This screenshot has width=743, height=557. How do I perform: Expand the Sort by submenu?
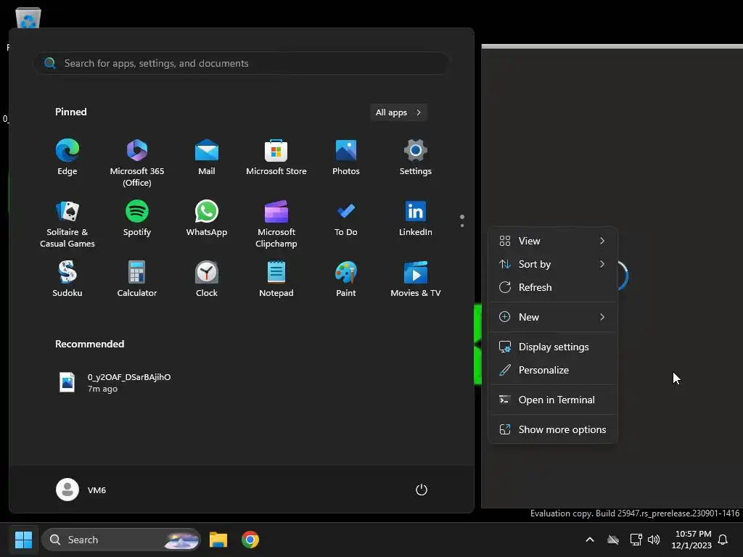(553, 264)
